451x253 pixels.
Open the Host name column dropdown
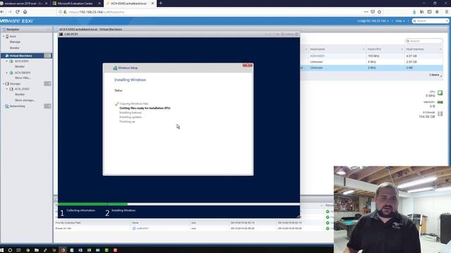tap(364, 49)
